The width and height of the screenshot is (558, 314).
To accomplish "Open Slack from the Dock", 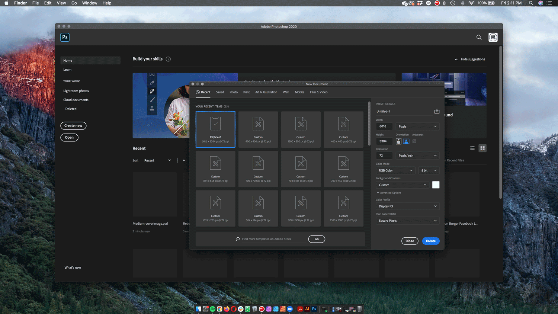I will [241, 309].
